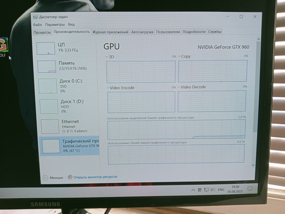Go to the Пользователи tab
Viewport: 285px width, 214px height.
pos(168,32)
